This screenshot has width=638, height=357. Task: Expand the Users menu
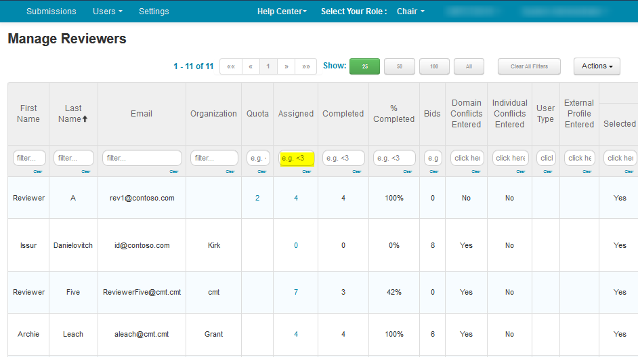pyautogui.click(x=108, y=12)
